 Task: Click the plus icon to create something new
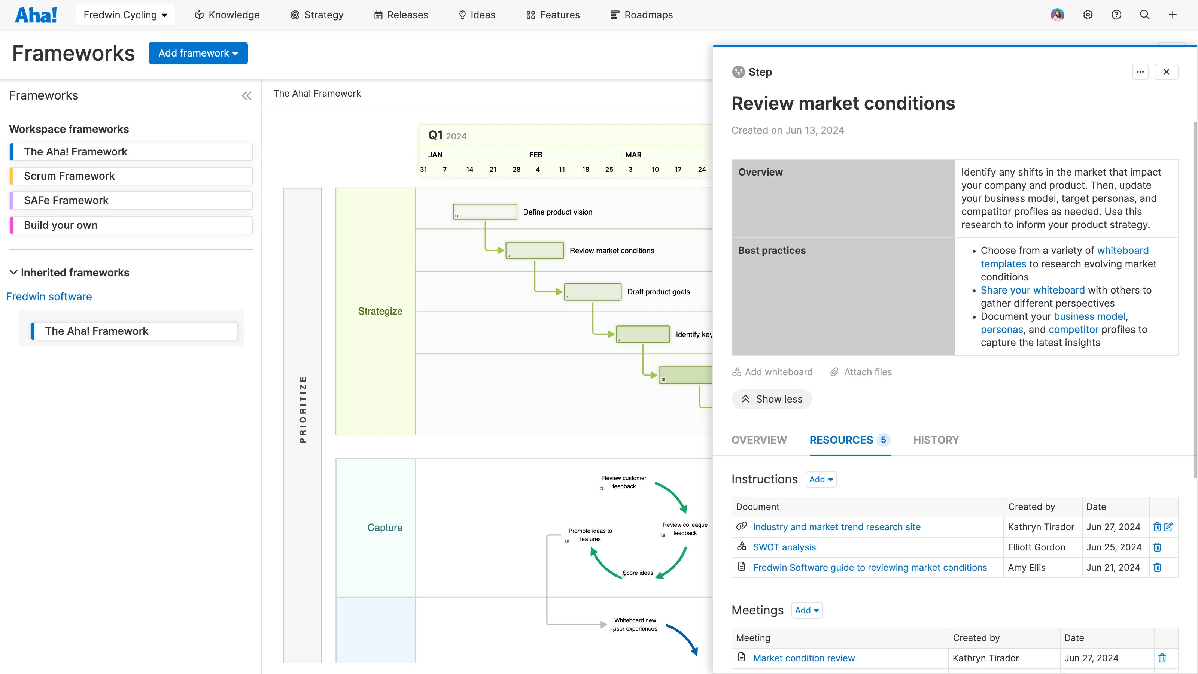pyautogui.click(x=1173, y=15)
